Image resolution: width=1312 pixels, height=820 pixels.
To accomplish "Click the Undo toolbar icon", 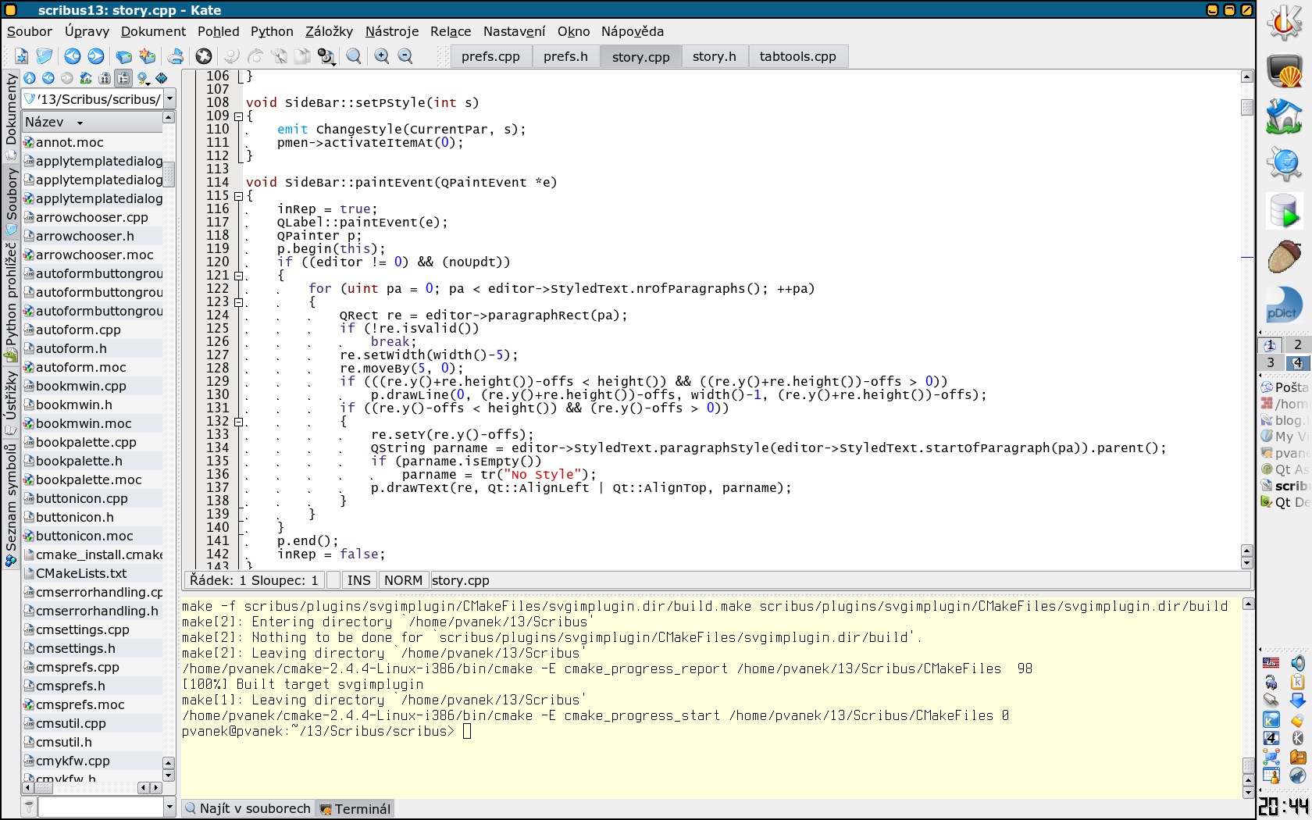I will (x=232, y=56).
